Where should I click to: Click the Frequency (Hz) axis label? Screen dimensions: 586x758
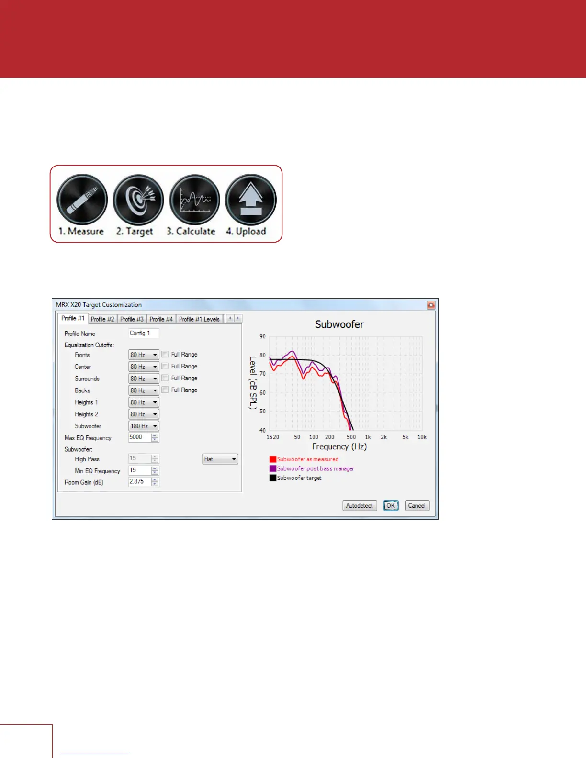point(339,446)
